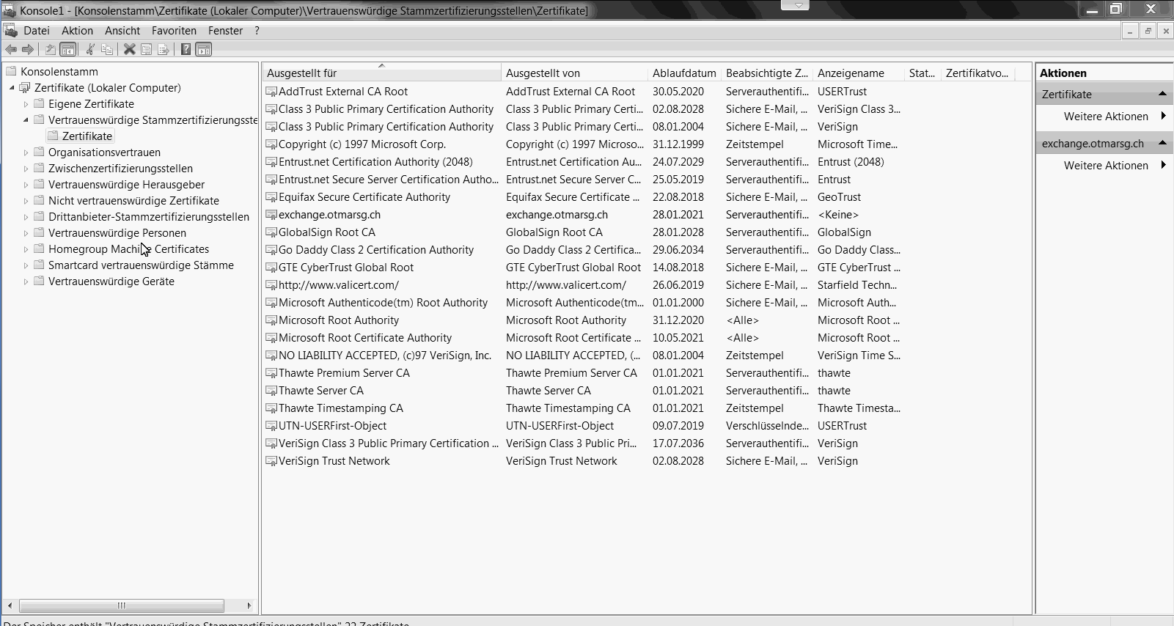Viewport: 1174px width, 626px height.
Task: Expand Vertrauenswürdige Personen node
Action: point(26,233)
